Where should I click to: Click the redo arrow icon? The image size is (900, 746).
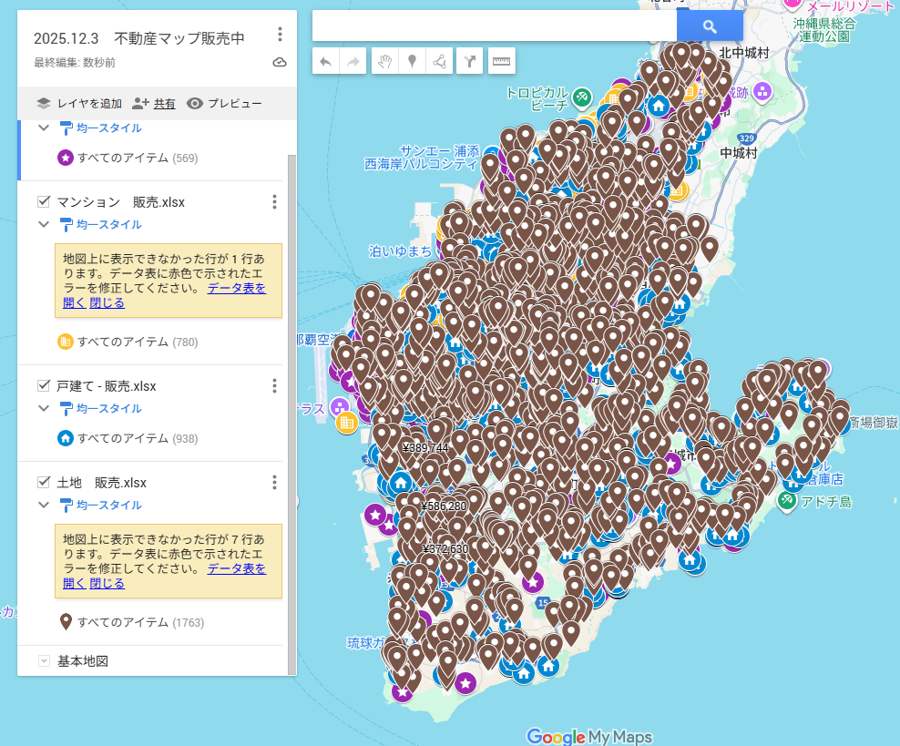(353, 62)
